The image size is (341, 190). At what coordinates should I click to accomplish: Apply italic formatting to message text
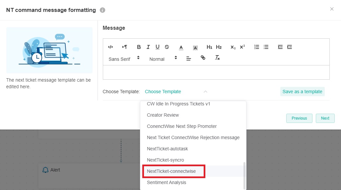point(148,47)
